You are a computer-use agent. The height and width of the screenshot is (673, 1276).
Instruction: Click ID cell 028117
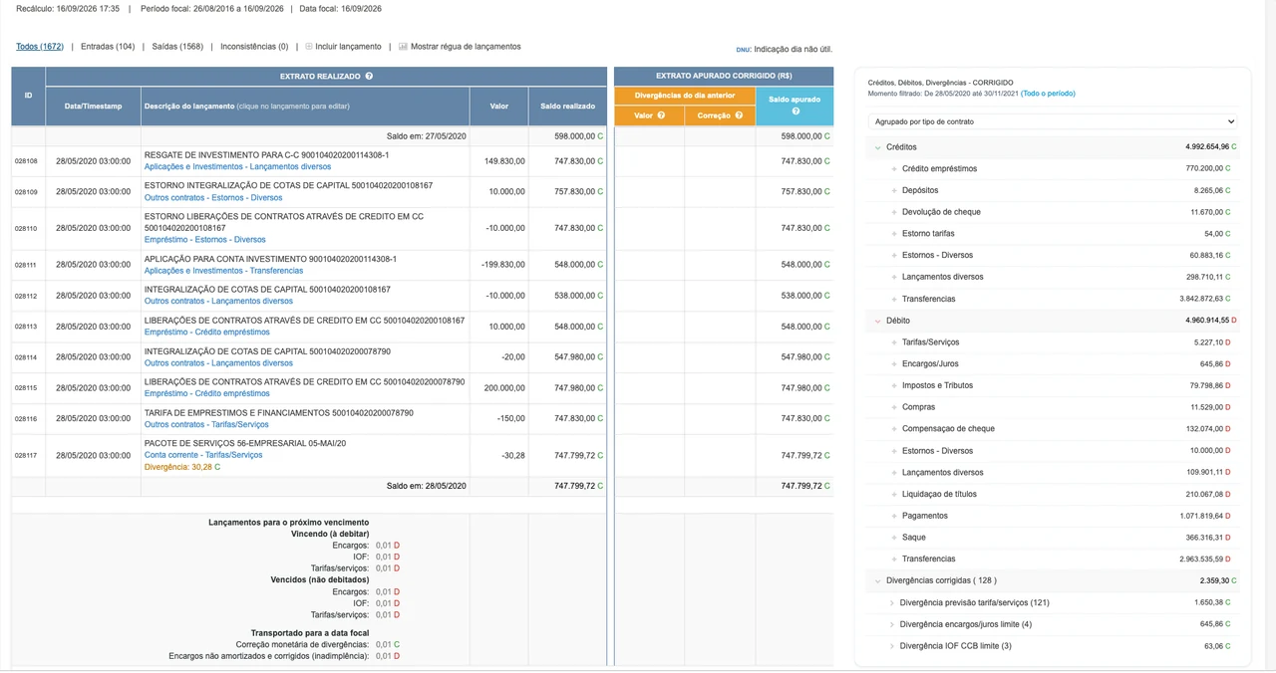pos(26,456)
